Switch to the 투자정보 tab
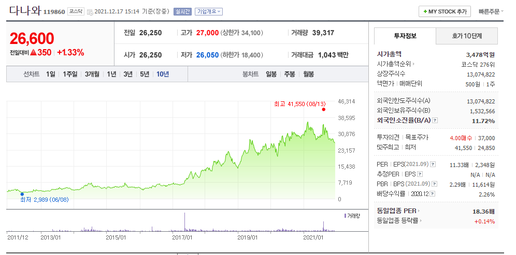Screen dimensions: 516x255 tap(405, 36)
